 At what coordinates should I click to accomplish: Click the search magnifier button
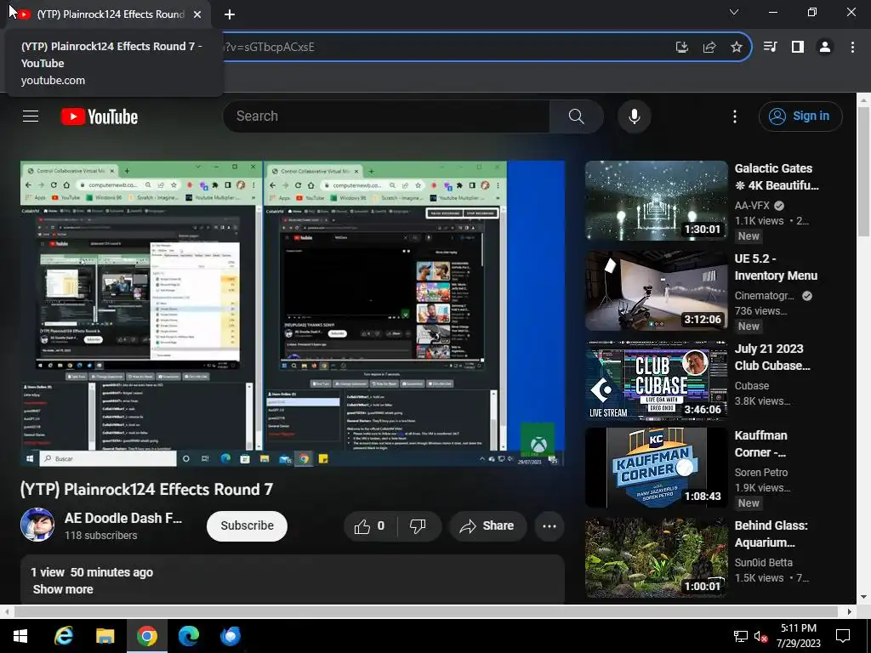(x=576, y=116)
